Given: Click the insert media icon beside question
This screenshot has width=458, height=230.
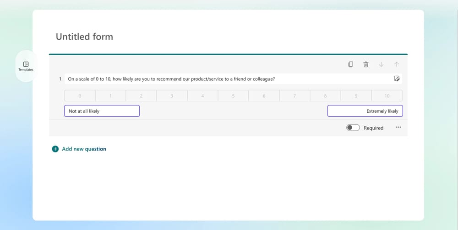Looking at the screenshot, I should [397, 78].
